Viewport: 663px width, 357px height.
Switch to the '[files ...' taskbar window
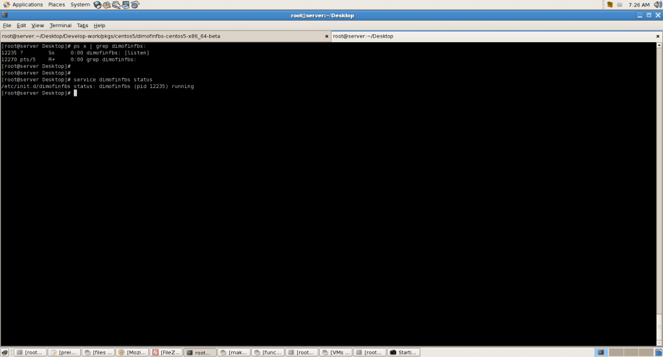click(x=98, y=352)
